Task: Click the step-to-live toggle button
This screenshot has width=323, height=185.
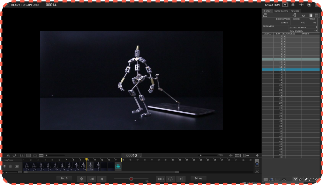Action: coord(92,179)
